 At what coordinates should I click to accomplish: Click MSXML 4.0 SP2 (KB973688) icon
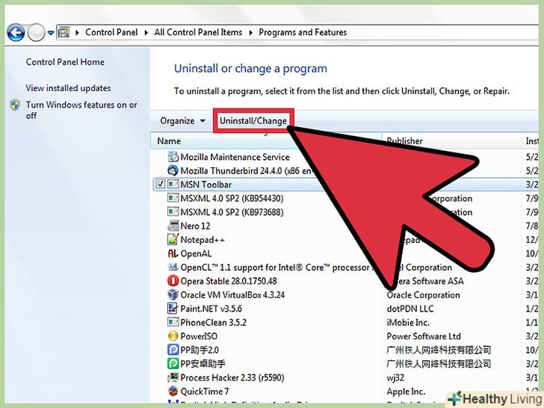[173, 212]
